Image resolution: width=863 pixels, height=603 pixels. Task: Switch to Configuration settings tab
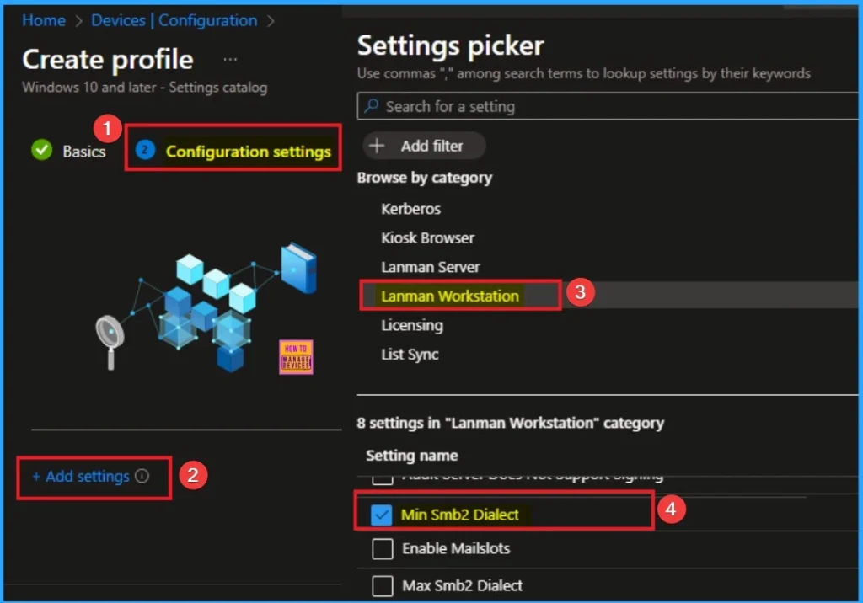click(x=248, y=152)
